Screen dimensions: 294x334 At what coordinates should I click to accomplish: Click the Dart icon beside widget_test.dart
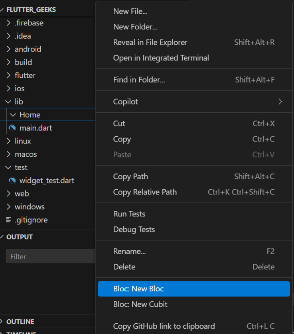[x=12, y=181]
